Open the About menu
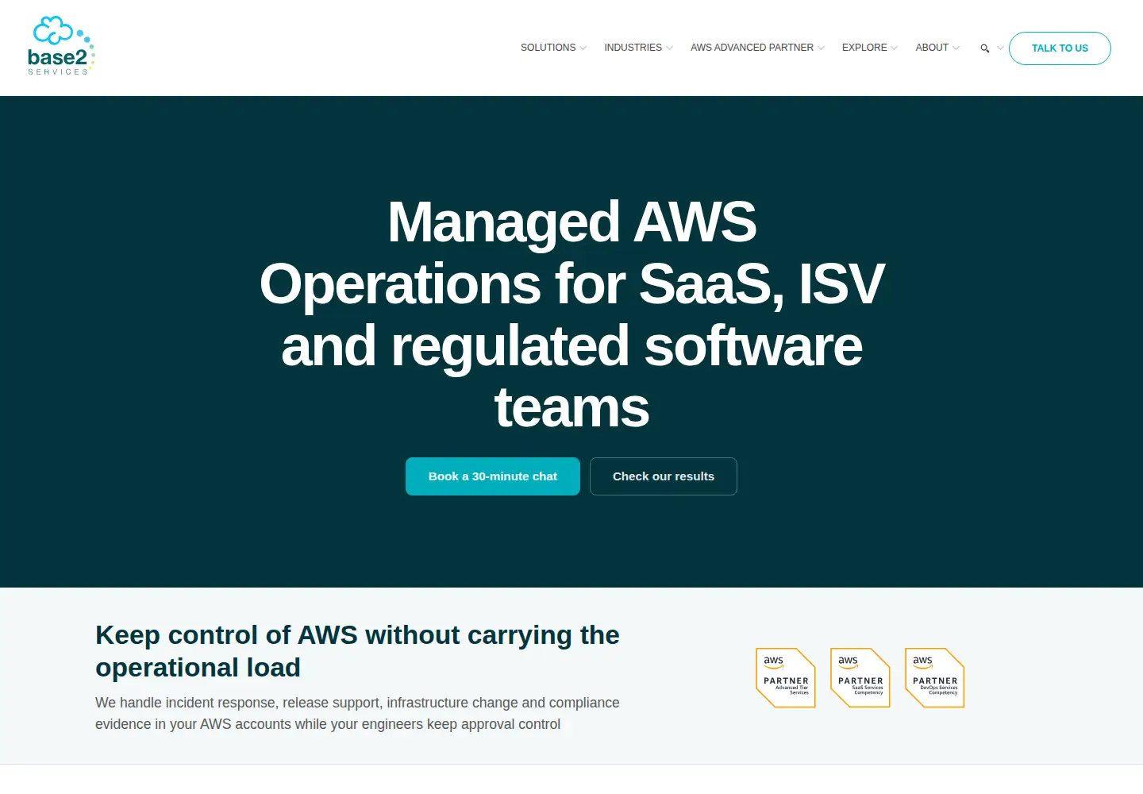The height and width of the screenshot is (794, 1143). 932,48
